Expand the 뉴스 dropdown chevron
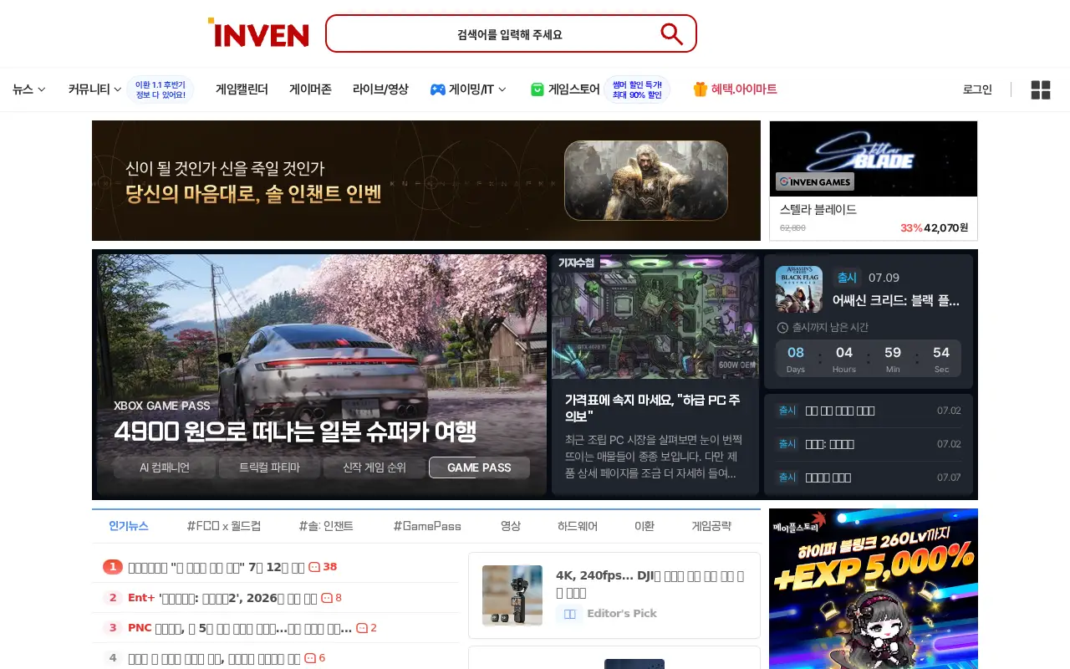This screenshot has height=669, width=1070. [42, 89]
